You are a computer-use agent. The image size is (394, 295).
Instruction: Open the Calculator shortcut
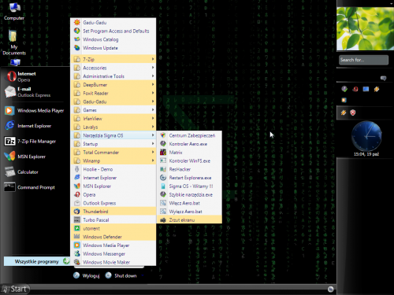point(33,172)
